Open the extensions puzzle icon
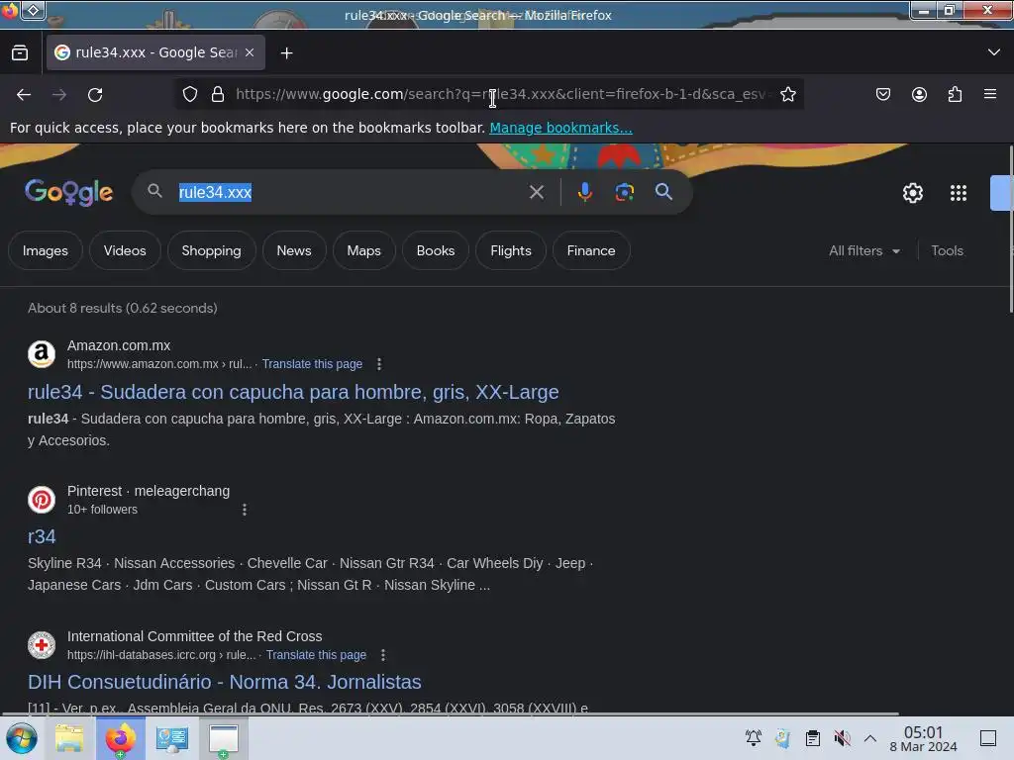 tap(955, 94)
